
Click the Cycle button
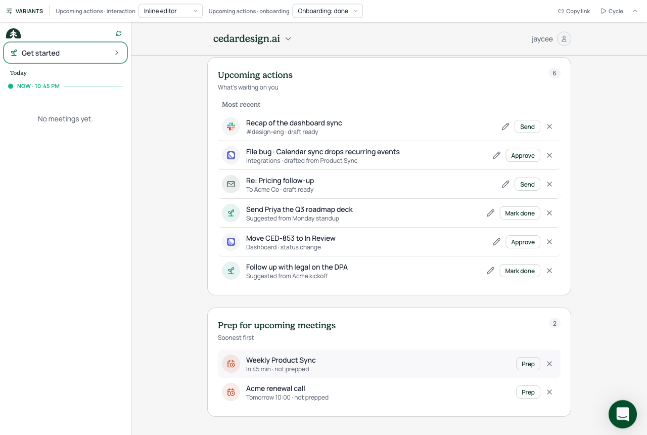coord(612,11)
